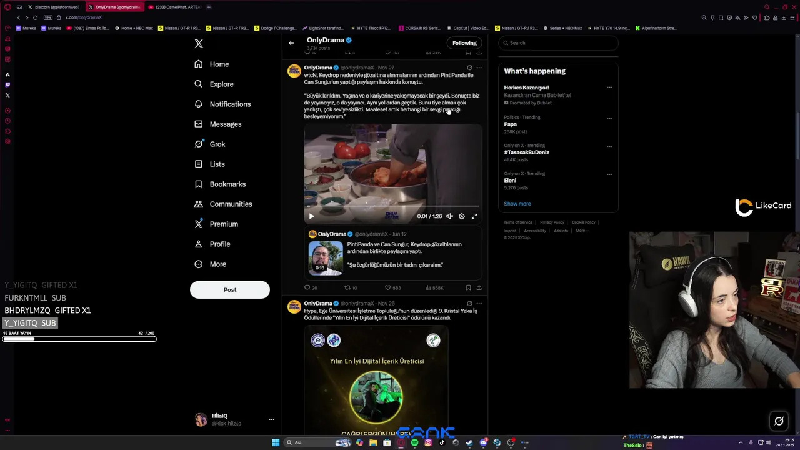Open Messages in sidebar
Screen dimensions: 800x450
point(217,124)
